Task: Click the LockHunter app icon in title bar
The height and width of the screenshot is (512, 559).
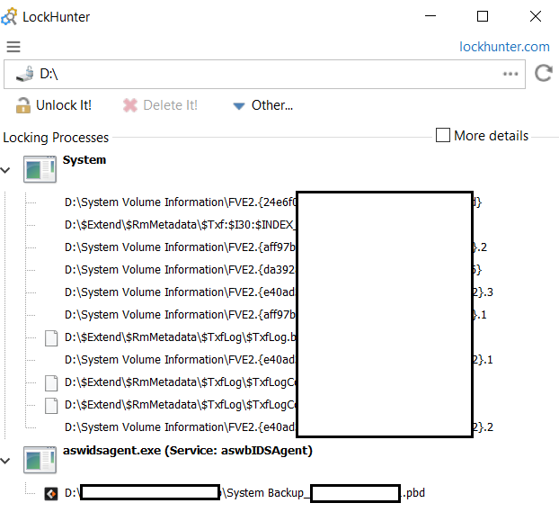Action: (9, 16)
